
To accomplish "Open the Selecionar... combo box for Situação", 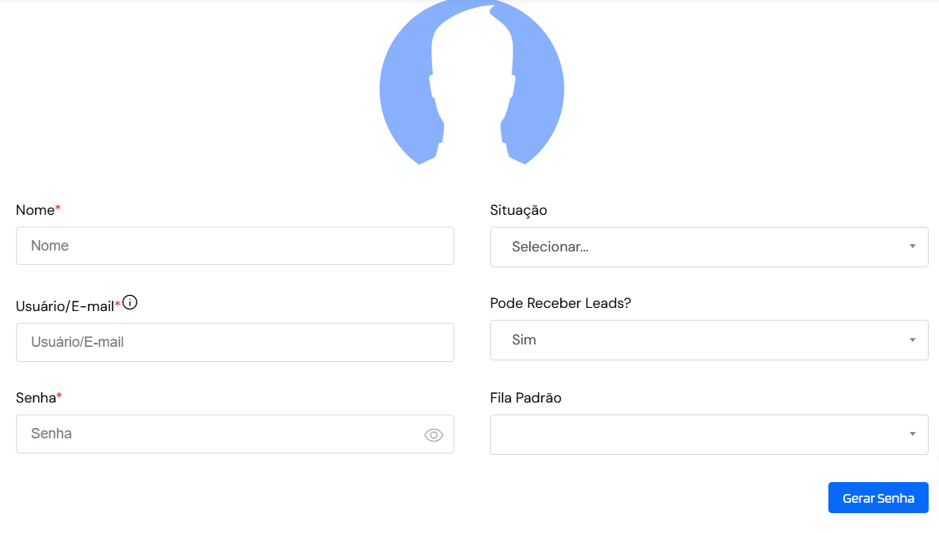I will coord(709,247).
